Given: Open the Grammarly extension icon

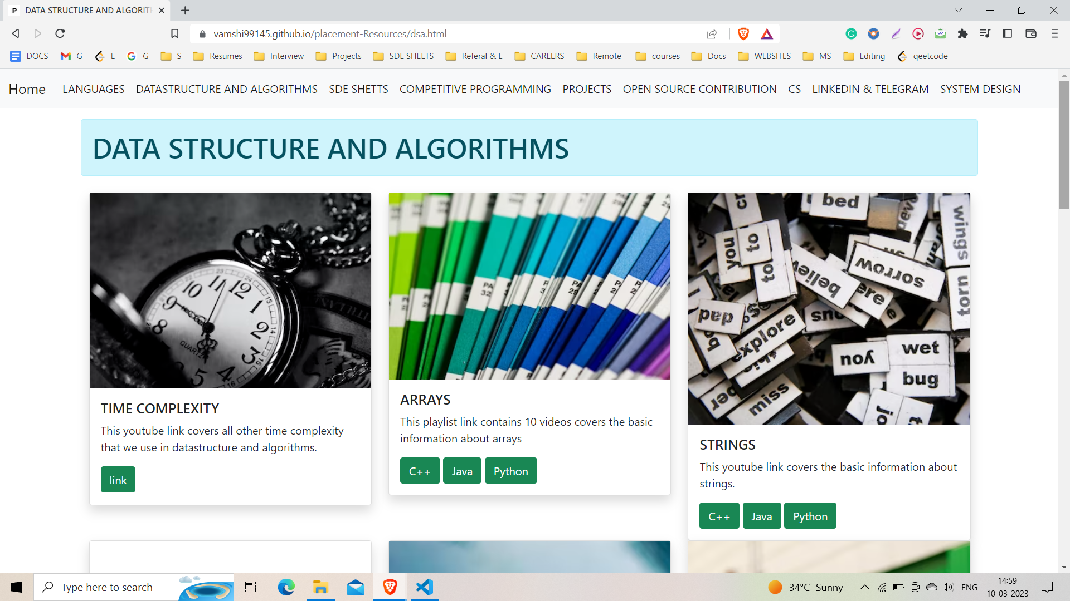Looking at the screenshot, I should pos(851,34).
